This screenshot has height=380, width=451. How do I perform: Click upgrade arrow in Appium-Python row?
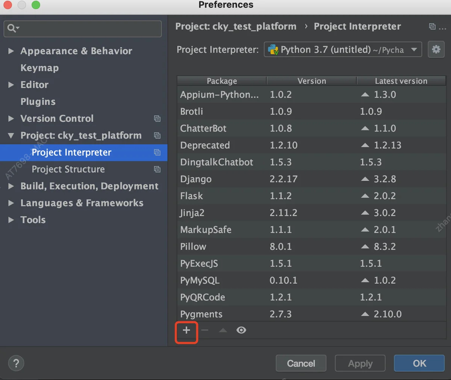[365, 95]
